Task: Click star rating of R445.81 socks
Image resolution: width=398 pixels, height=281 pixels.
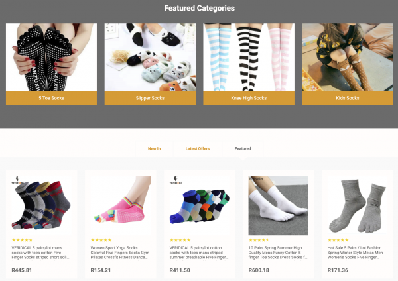Action: tap(22, 240)
